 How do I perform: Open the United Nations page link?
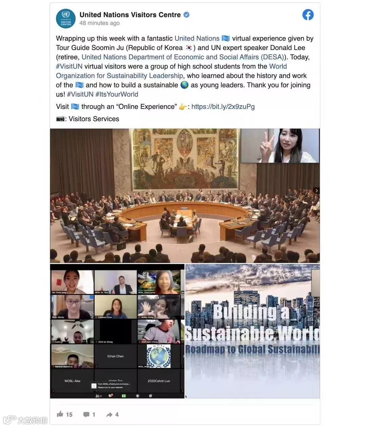click(197, 38)
